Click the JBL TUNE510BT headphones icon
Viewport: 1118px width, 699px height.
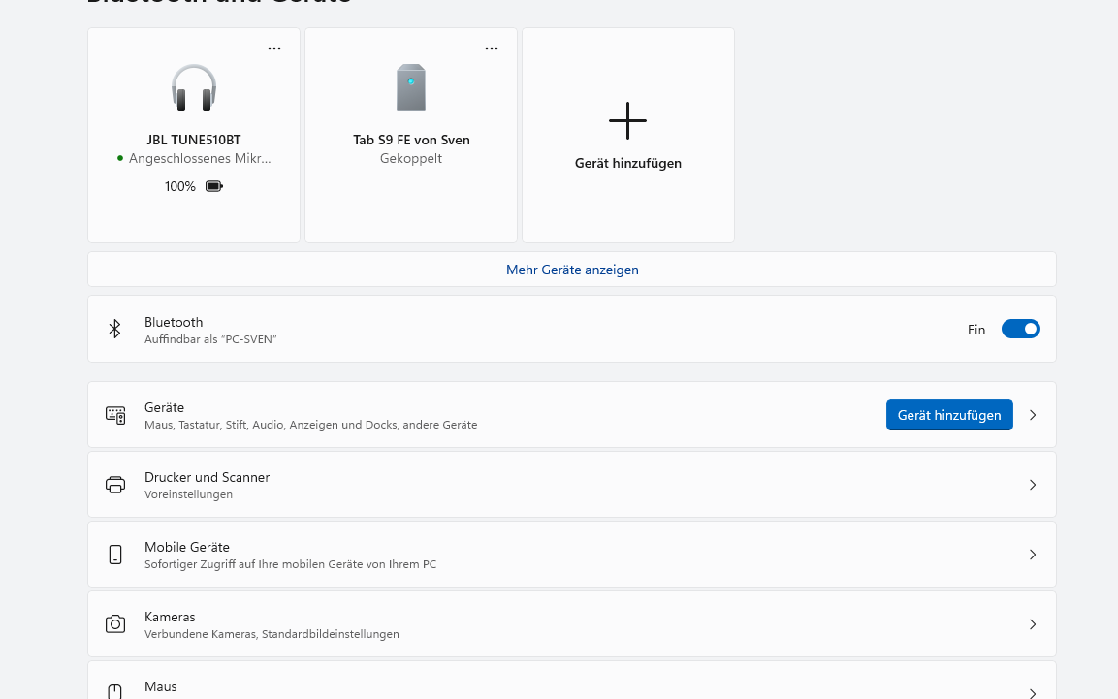tap(194, 87)
